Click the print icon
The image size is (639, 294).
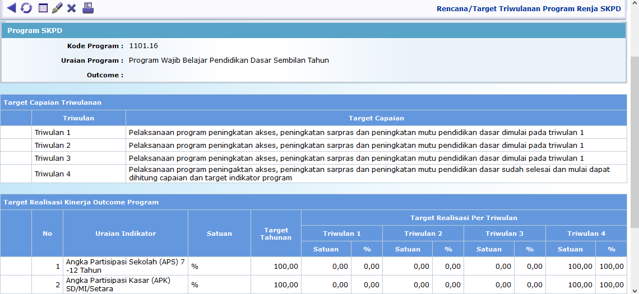88,8
